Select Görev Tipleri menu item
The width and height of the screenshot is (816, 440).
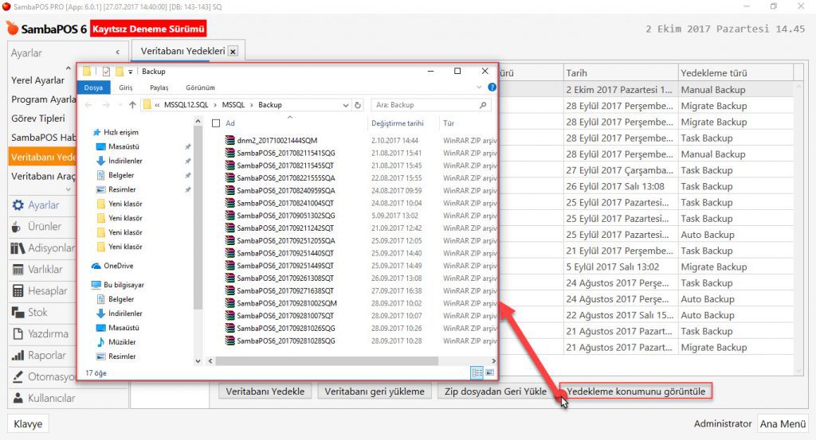pyautogui.click(x=38, y=119)
